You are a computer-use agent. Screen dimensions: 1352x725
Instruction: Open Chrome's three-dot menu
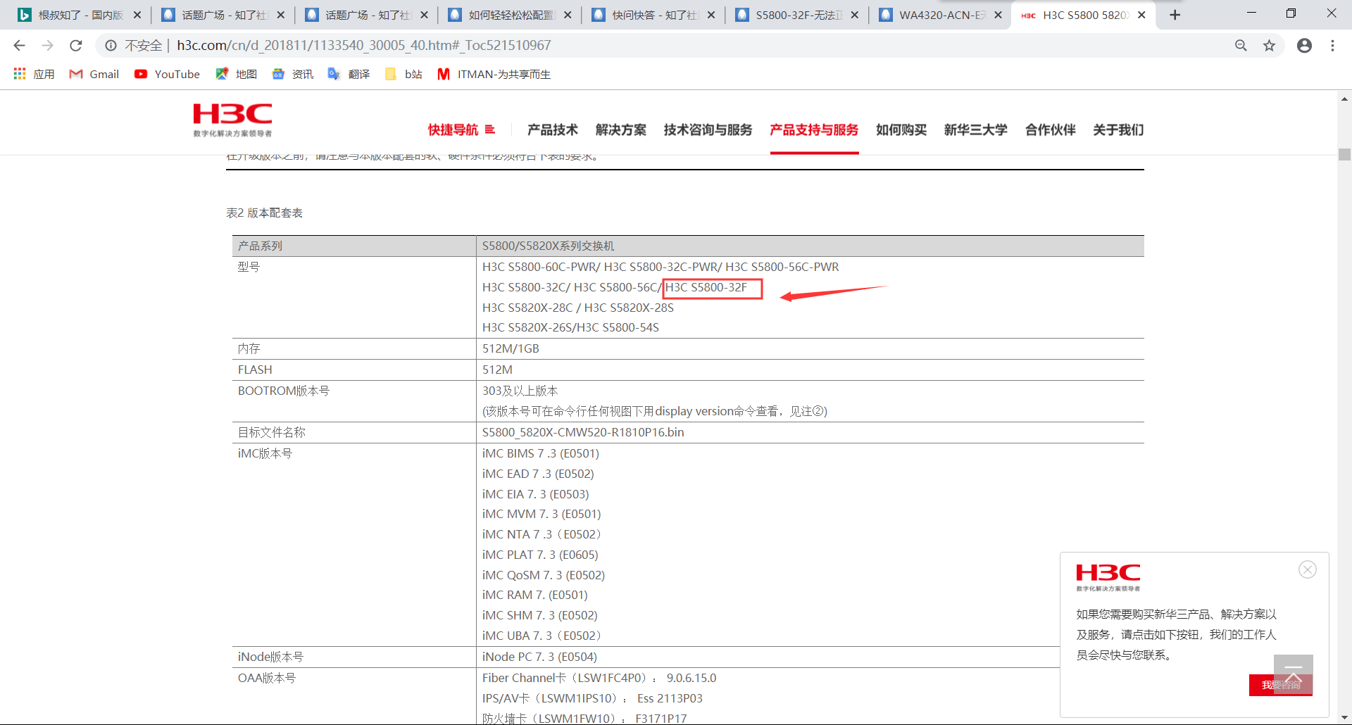1332,46
